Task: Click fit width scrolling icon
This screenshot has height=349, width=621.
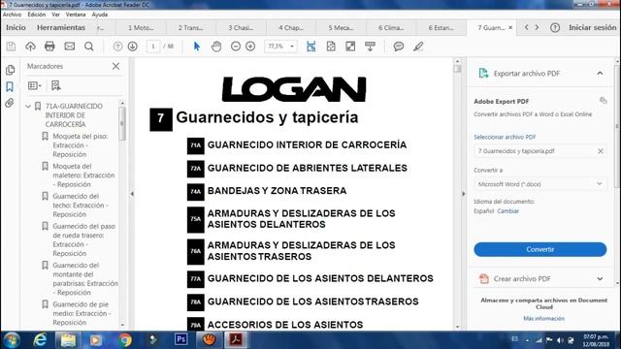Action: [310, 47]
